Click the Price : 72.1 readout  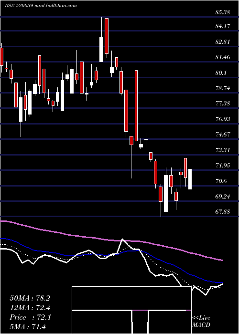pos(30,317)
